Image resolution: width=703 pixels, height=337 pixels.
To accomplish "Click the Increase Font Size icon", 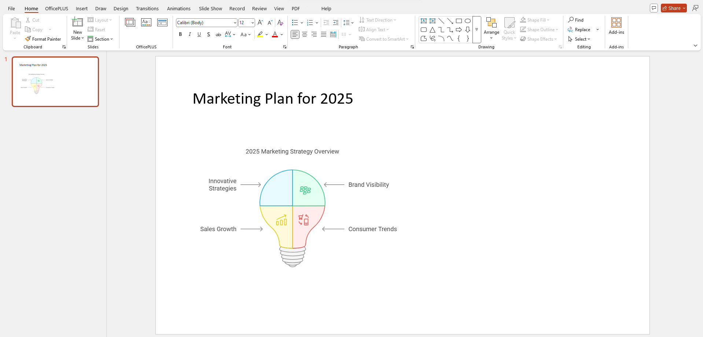I will [260, 23].
